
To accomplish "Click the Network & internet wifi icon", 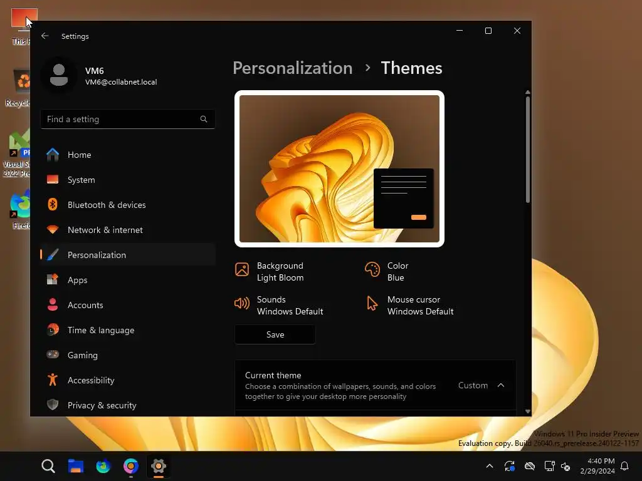I will (53, 229).
